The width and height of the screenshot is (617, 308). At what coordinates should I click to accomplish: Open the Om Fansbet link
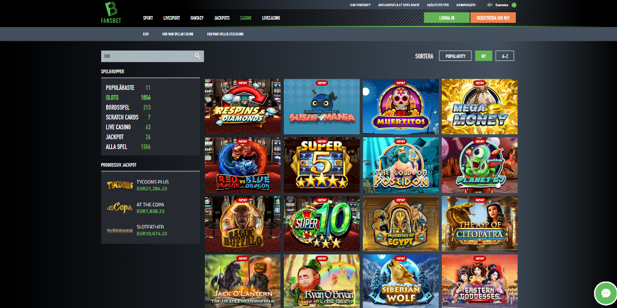click(x=360, y=5)
